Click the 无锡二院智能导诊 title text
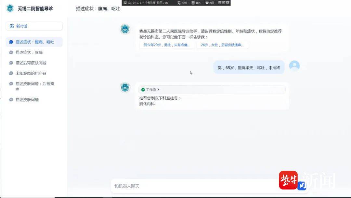351x198 pixels. tap(35, 8)
